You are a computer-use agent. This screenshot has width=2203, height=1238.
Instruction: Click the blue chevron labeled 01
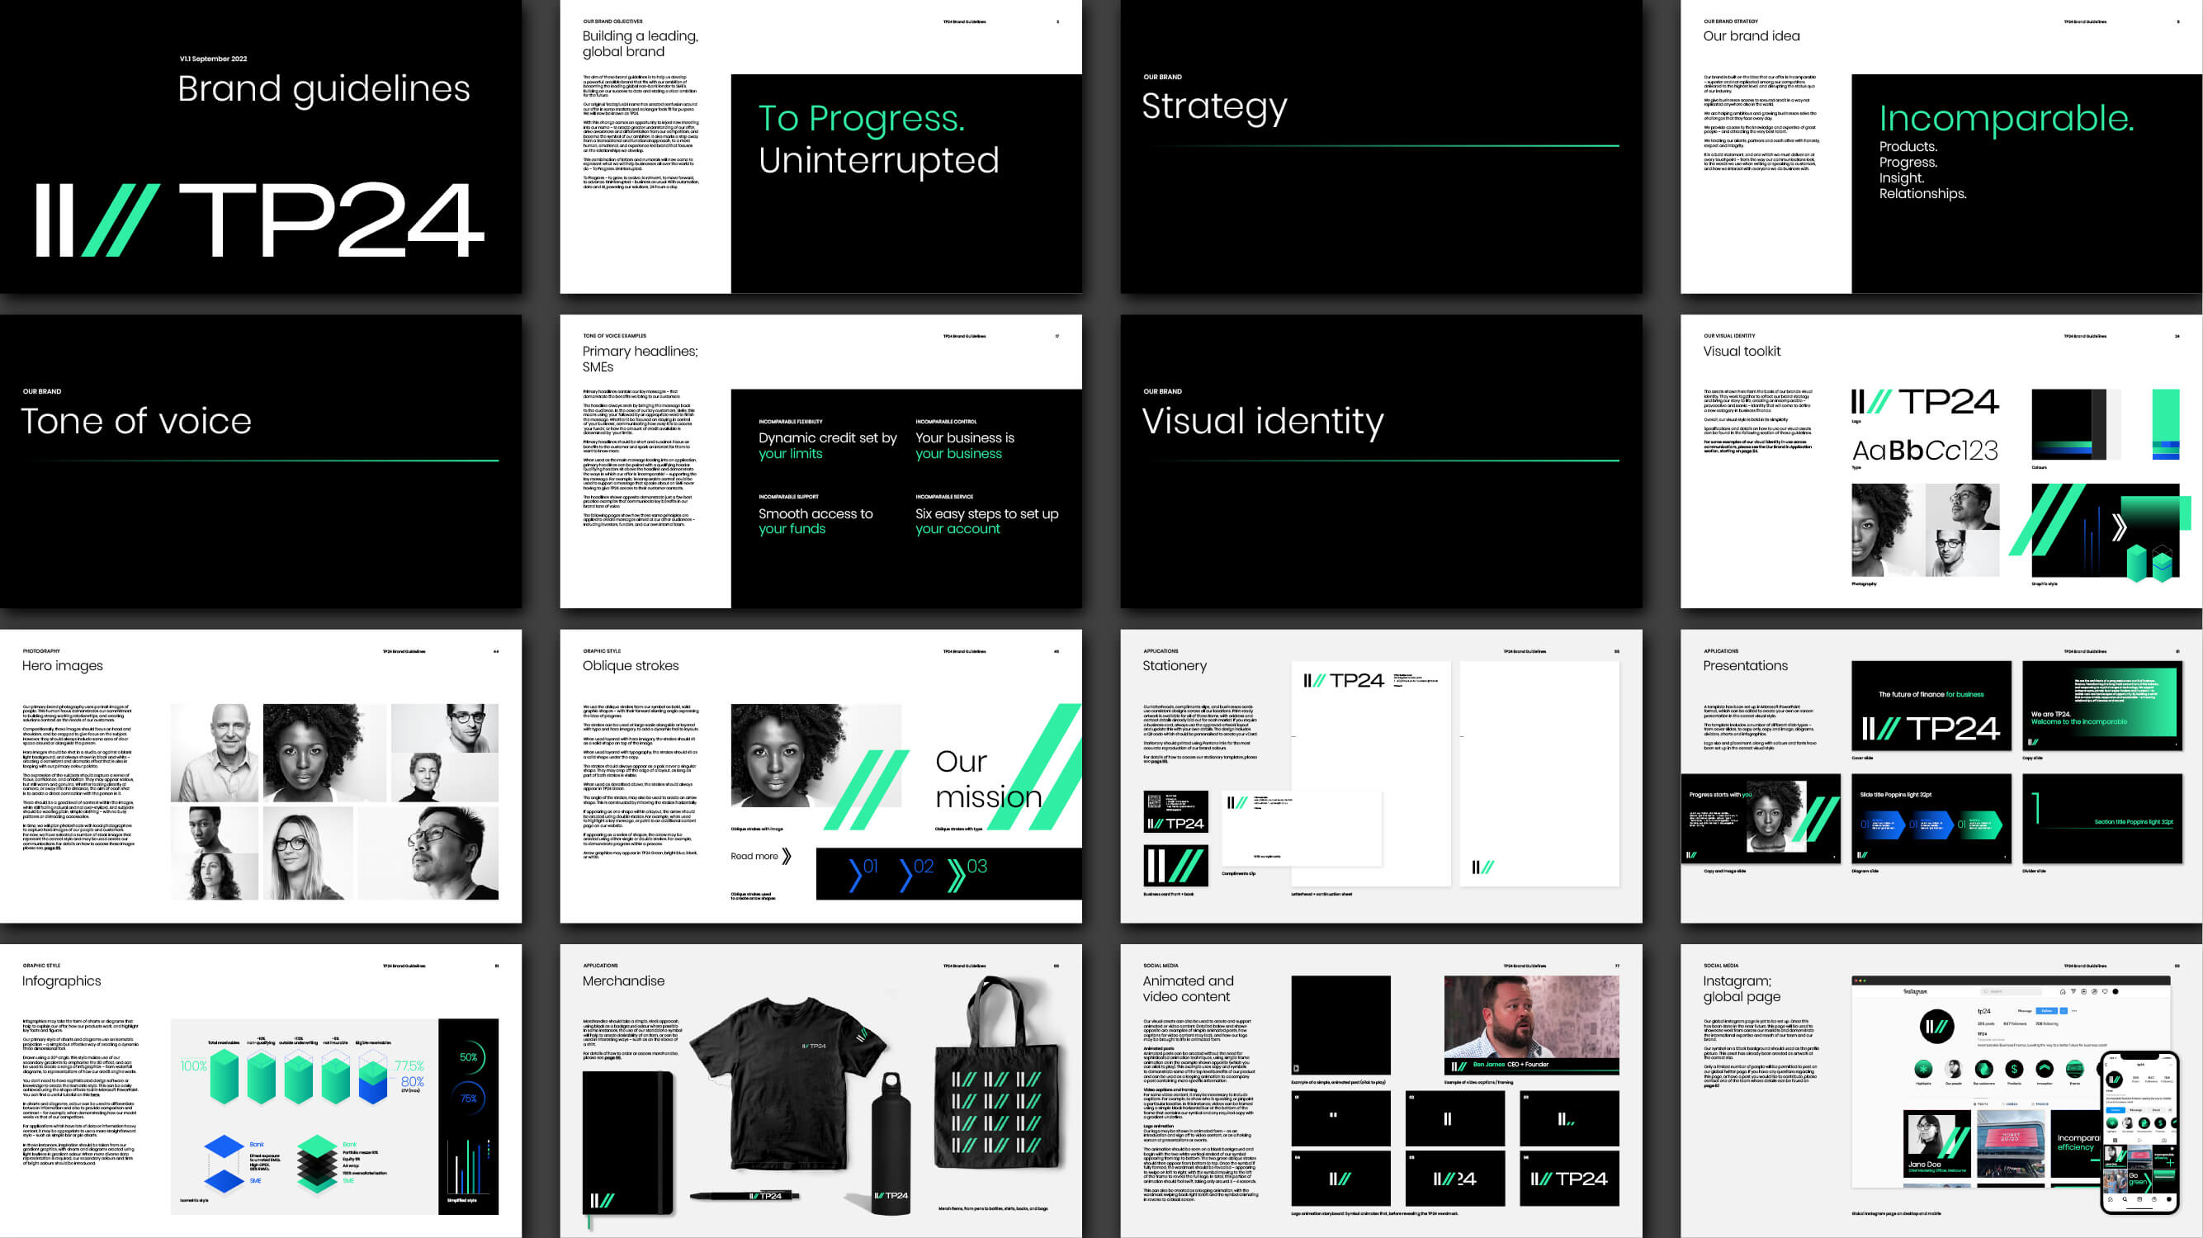tap(854, 875)
